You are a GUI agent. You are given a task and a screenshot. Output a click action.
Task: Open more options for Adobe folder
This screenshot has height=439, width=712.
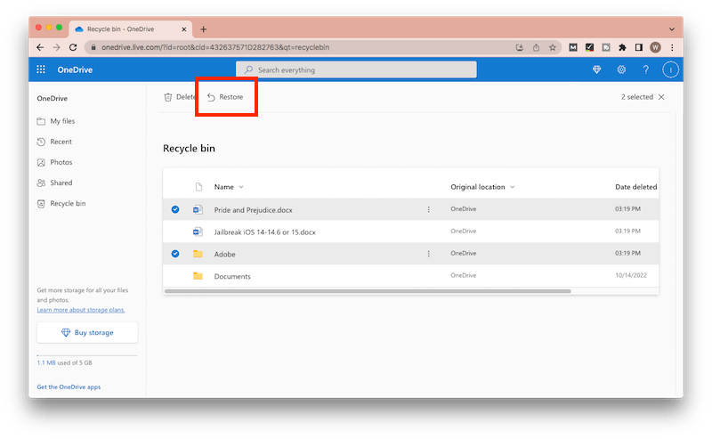coord(428,254)
